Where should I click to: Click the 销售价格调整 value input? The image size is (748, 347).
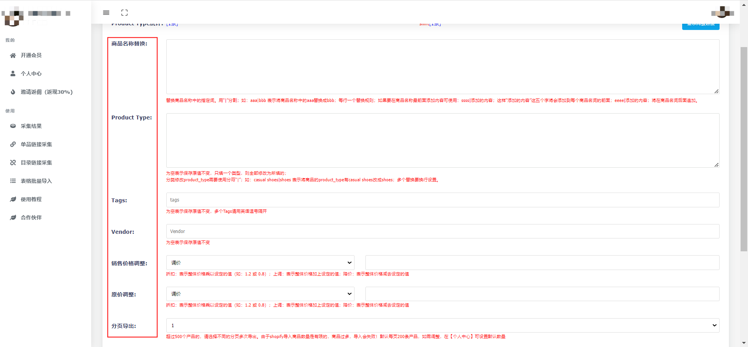click(x=542, y=263)
